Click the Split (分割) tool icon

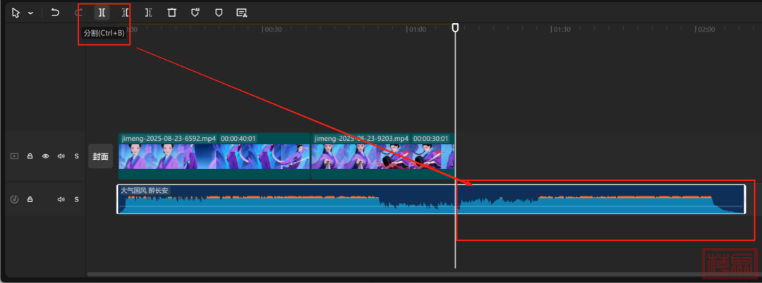(x=102, y=13)
